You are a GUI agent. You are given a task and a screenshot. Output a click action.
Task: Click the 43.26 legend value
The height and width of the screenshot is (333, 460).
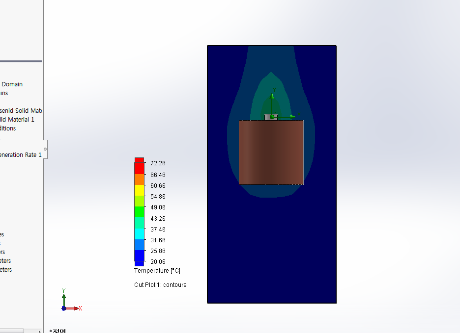(158, 219)
